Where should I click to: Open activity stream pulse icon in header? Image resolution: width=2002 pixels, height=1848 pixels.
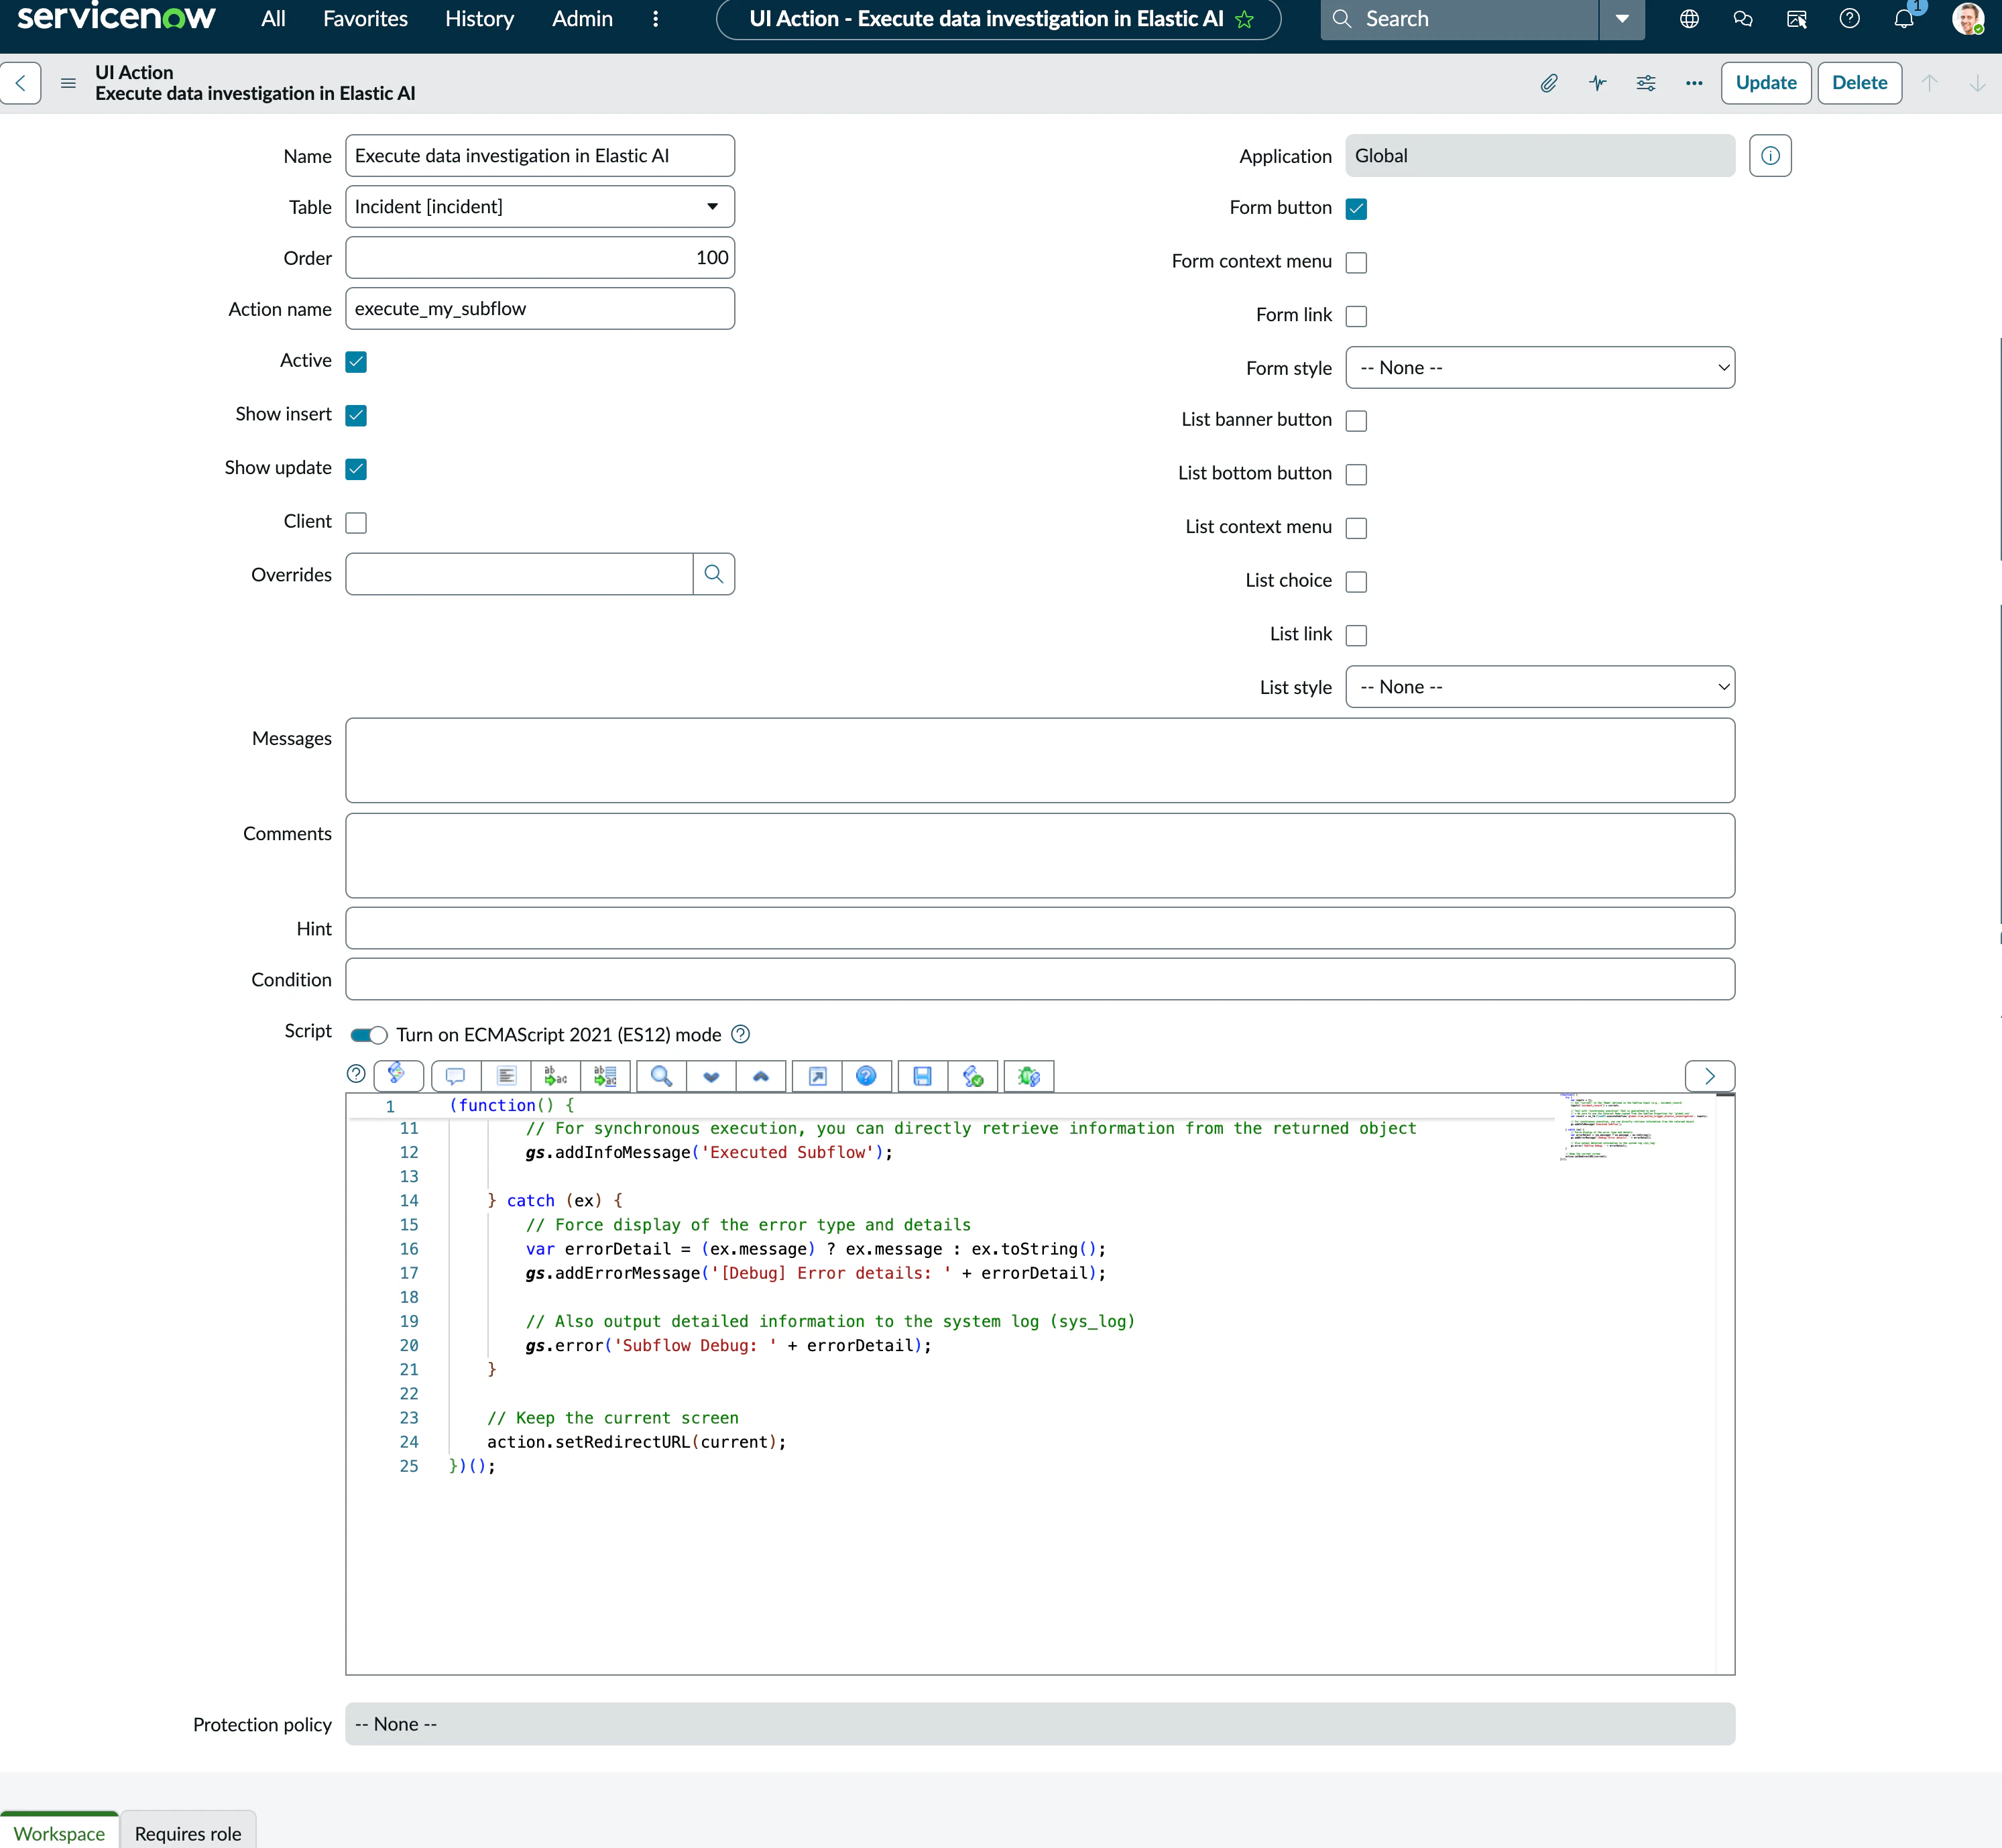pos(1597,83)
